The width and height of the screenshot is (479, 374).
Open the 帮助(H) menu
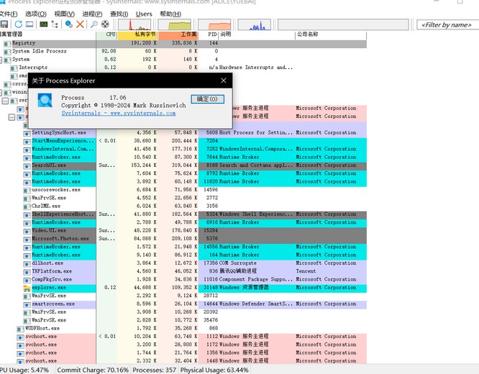[x=170, y=14]
